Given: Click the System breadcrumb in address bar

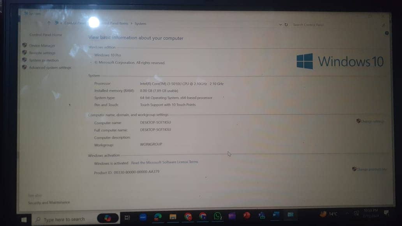Looking at the screenshot, I should point(140,24).
